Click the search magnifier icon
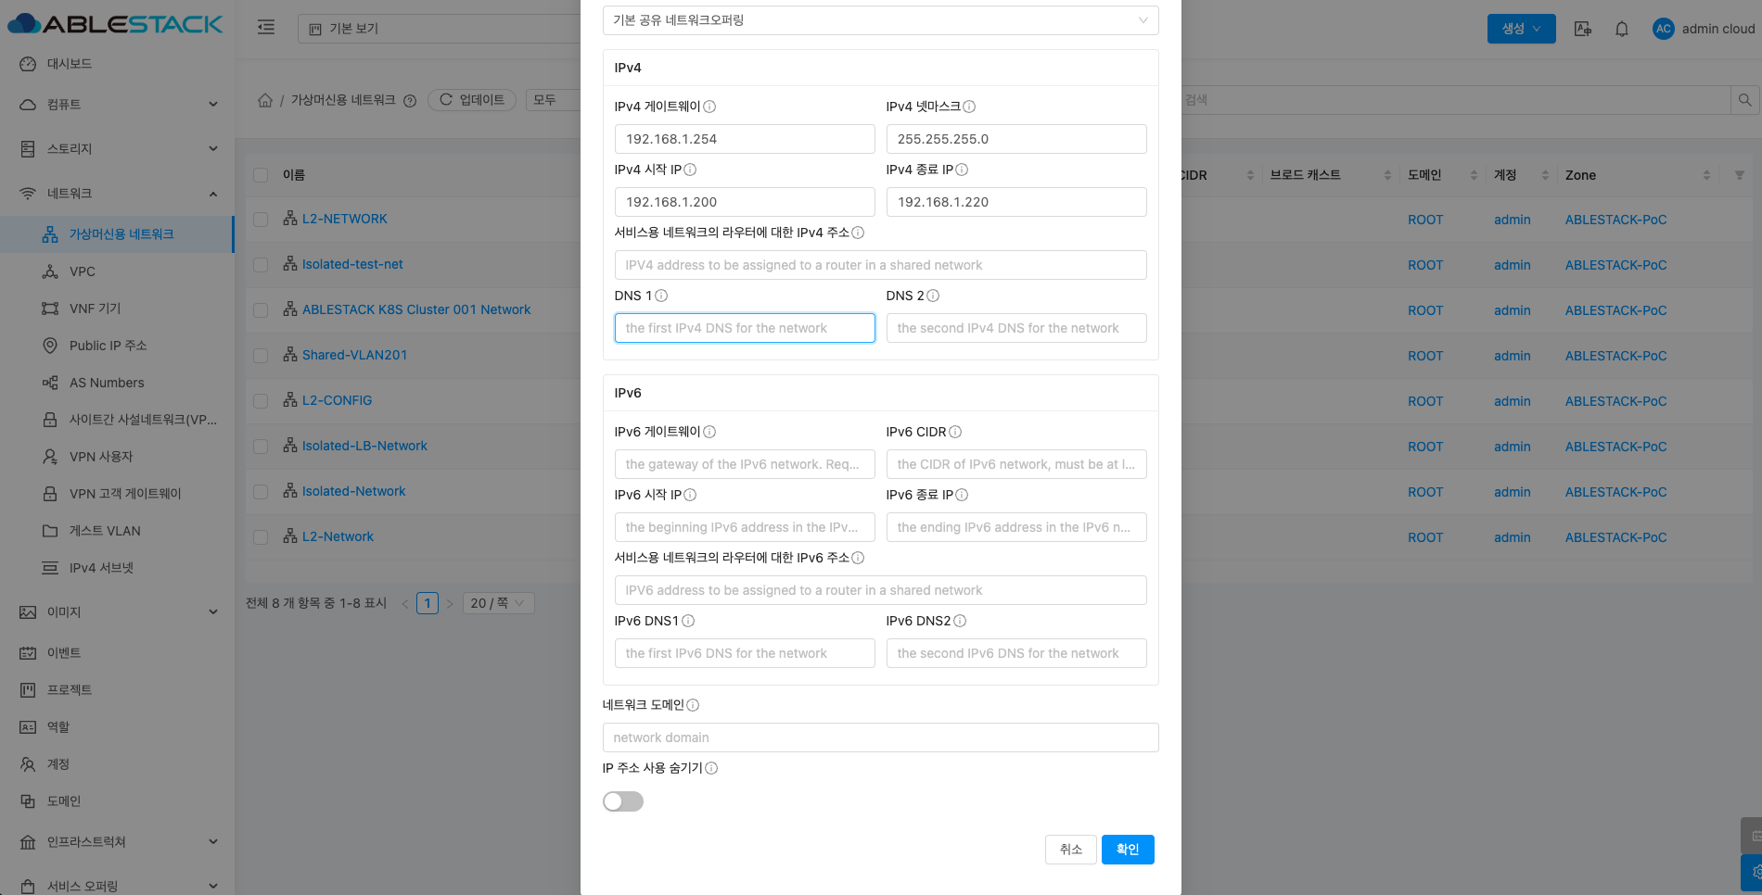This screenshot has height=895, width=1762. pos(1744,100)
